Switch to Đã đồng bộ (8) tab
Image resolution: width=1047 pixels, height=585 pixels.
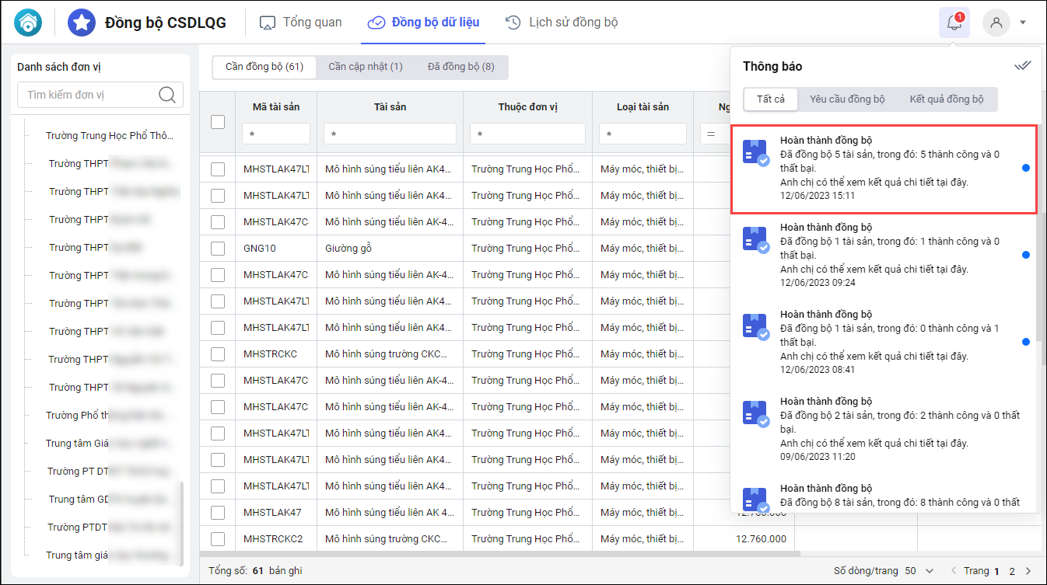[x=461, y=67]
